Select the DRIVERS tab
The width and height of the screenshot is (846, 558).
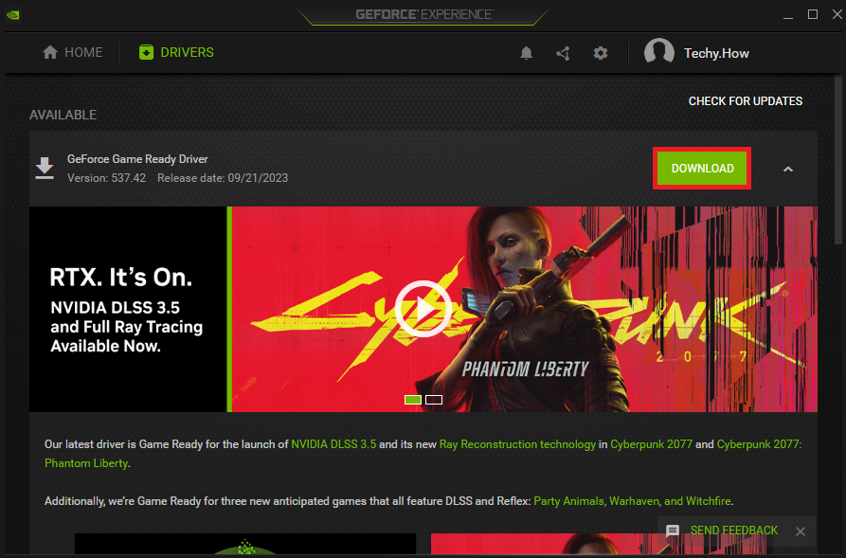176,52
